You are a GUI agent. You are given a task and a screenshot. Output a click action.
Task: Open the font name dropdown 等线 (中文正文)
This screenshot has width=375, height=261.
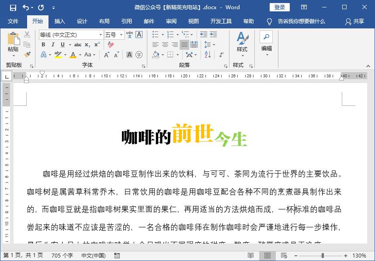(x=101, y=35)
